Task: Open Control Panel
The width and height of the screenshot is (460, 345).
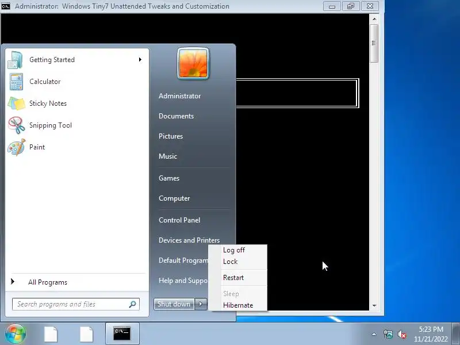Action: tap(179, 220)
